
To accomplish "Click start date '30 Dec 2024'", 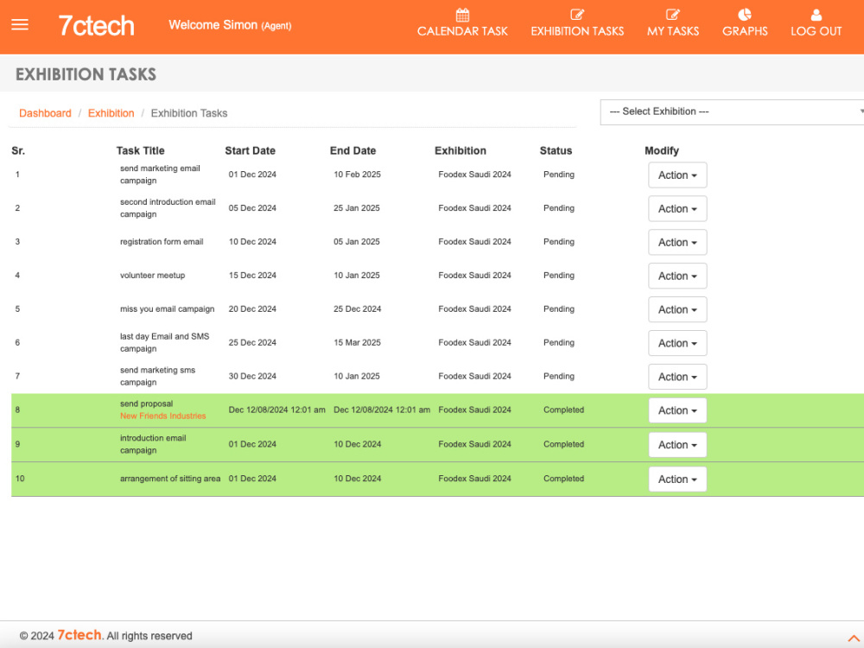I will click(252, 377).
